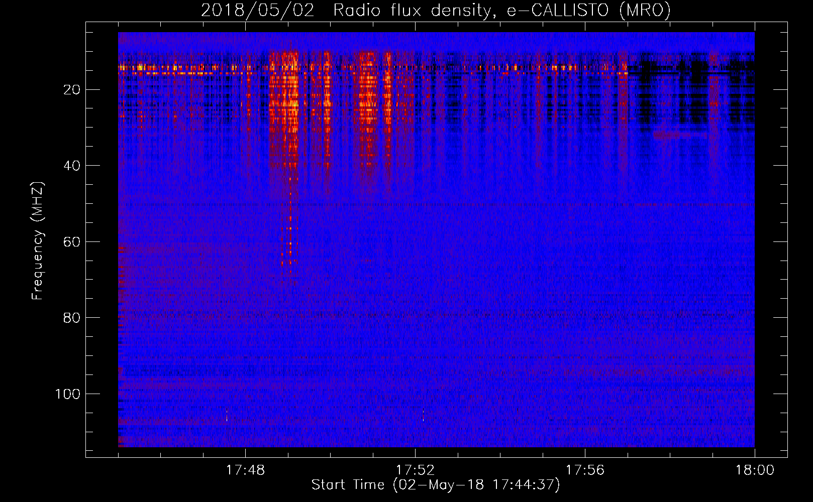Image resolution: width=813 pixels, height=502 pixels.
Task: Click the 17:52 time axis label
Action: tap(415, 470)
